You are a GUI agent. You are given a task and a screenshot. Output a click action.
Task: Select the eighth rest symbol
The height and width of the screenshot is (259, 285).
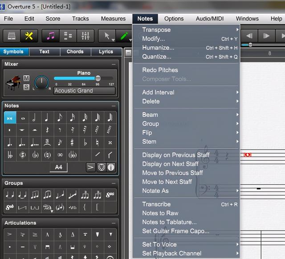[x=60, y=130]
